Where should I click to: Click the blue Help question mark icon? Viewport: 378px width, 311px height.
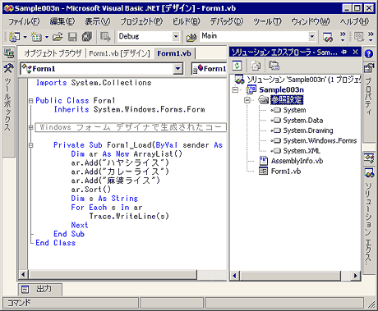tap(369, 53)
